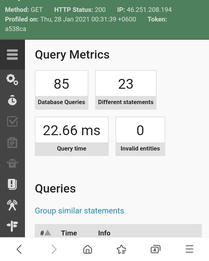Open the Forms clipboard panel
209x261 pixels.
(12, 142)
